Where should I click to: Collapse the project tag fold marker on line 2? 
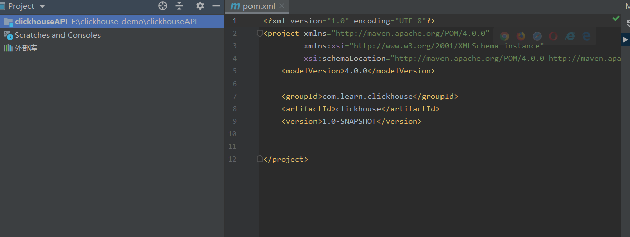click(260, 33)
